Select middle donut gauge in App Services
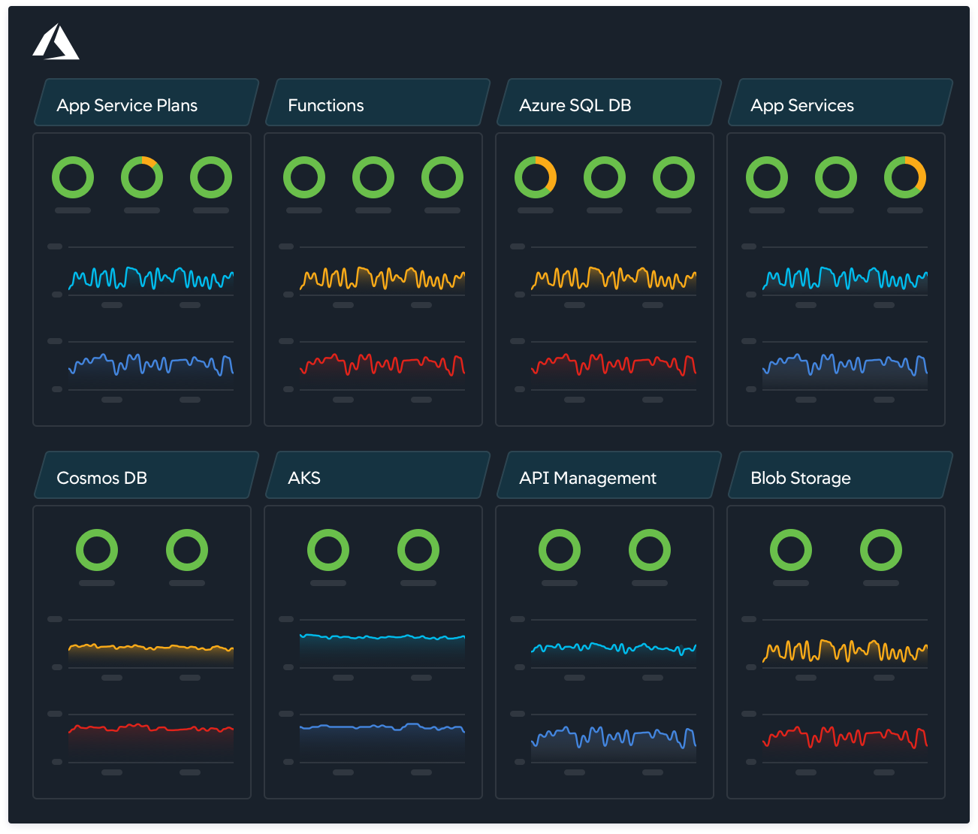The image size is (978, 834). click(836, 177)
